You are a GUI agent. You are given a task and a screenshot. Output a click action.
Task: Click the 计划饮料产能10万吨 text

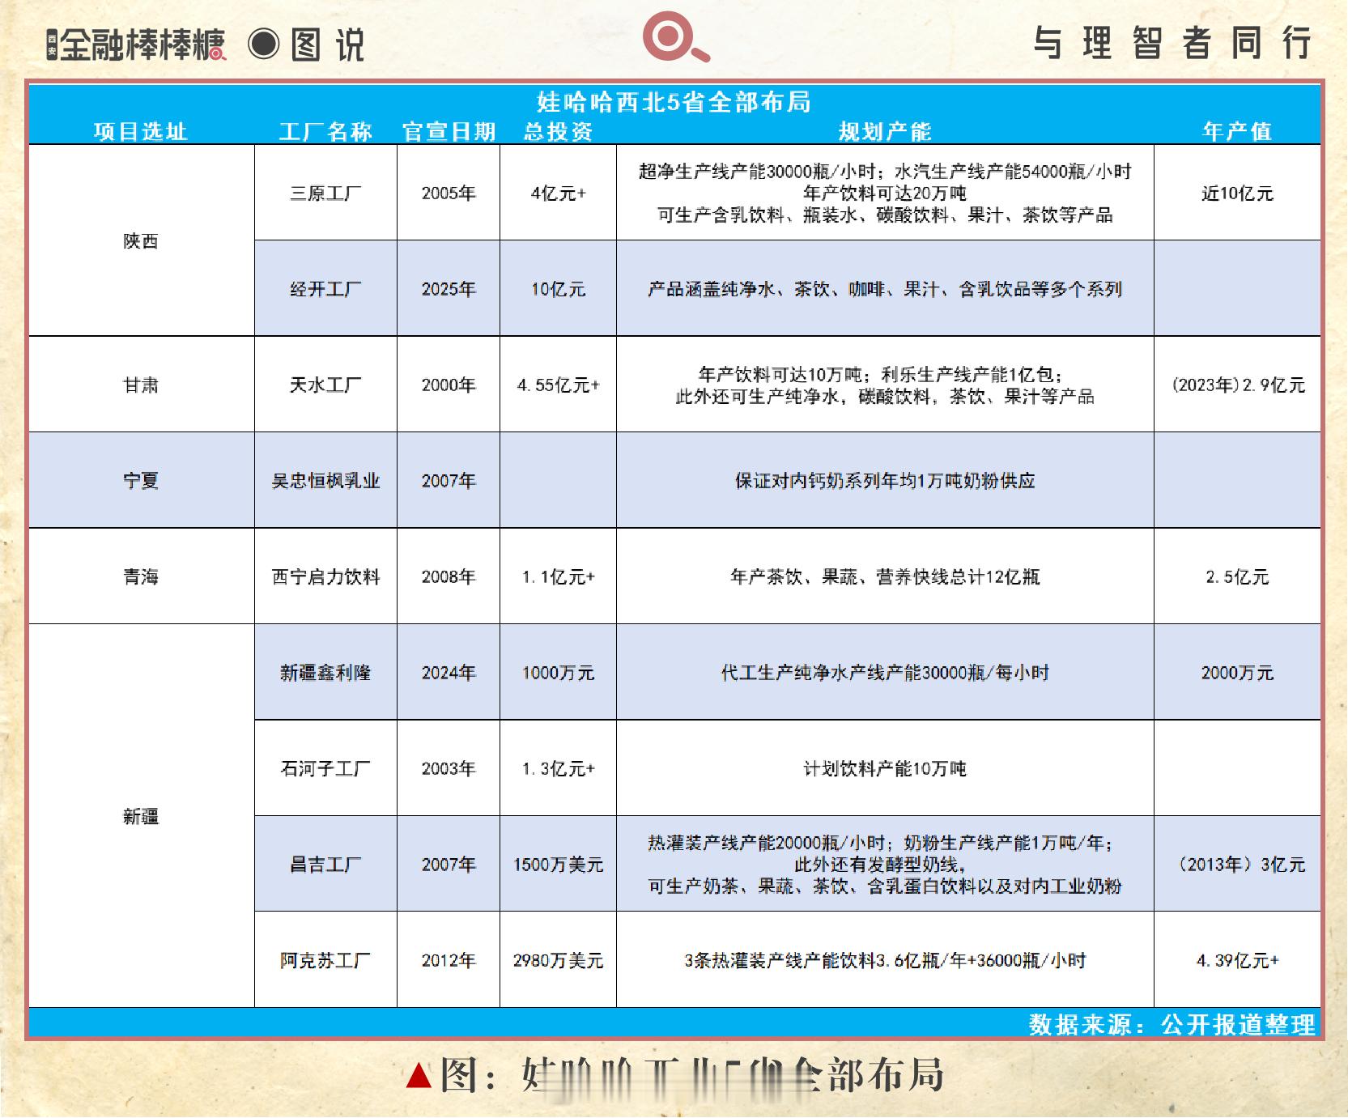click(x=885, y=769)
